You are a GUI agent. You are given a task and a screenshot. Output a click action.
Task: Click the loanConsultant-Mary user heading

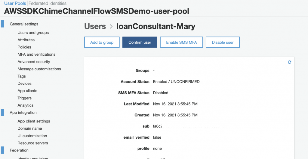(x=156, y=26)
